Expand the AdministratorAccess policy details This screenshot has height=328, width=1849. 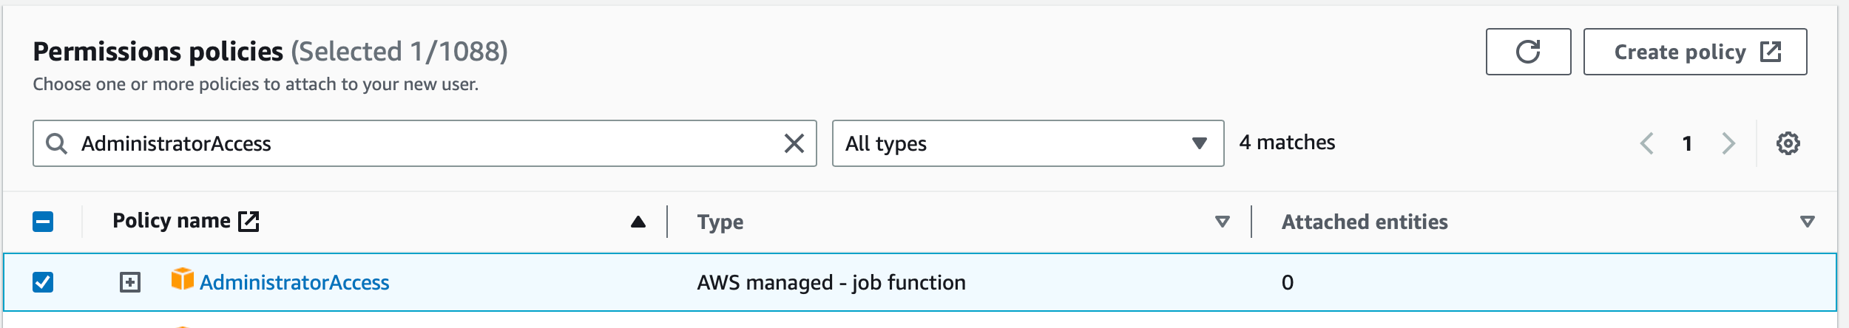[130, 282]
